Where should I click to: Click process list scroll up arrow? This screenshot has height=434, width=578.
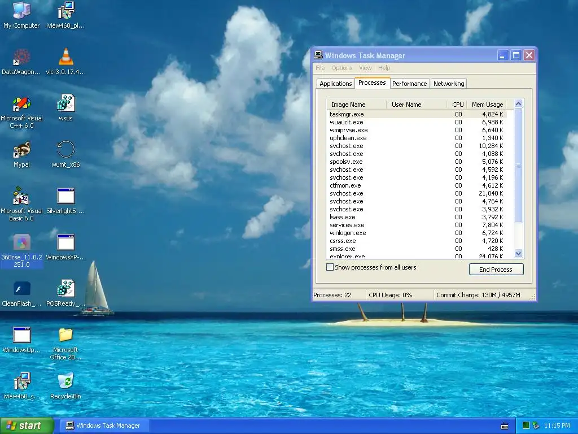tap(518, 104)
